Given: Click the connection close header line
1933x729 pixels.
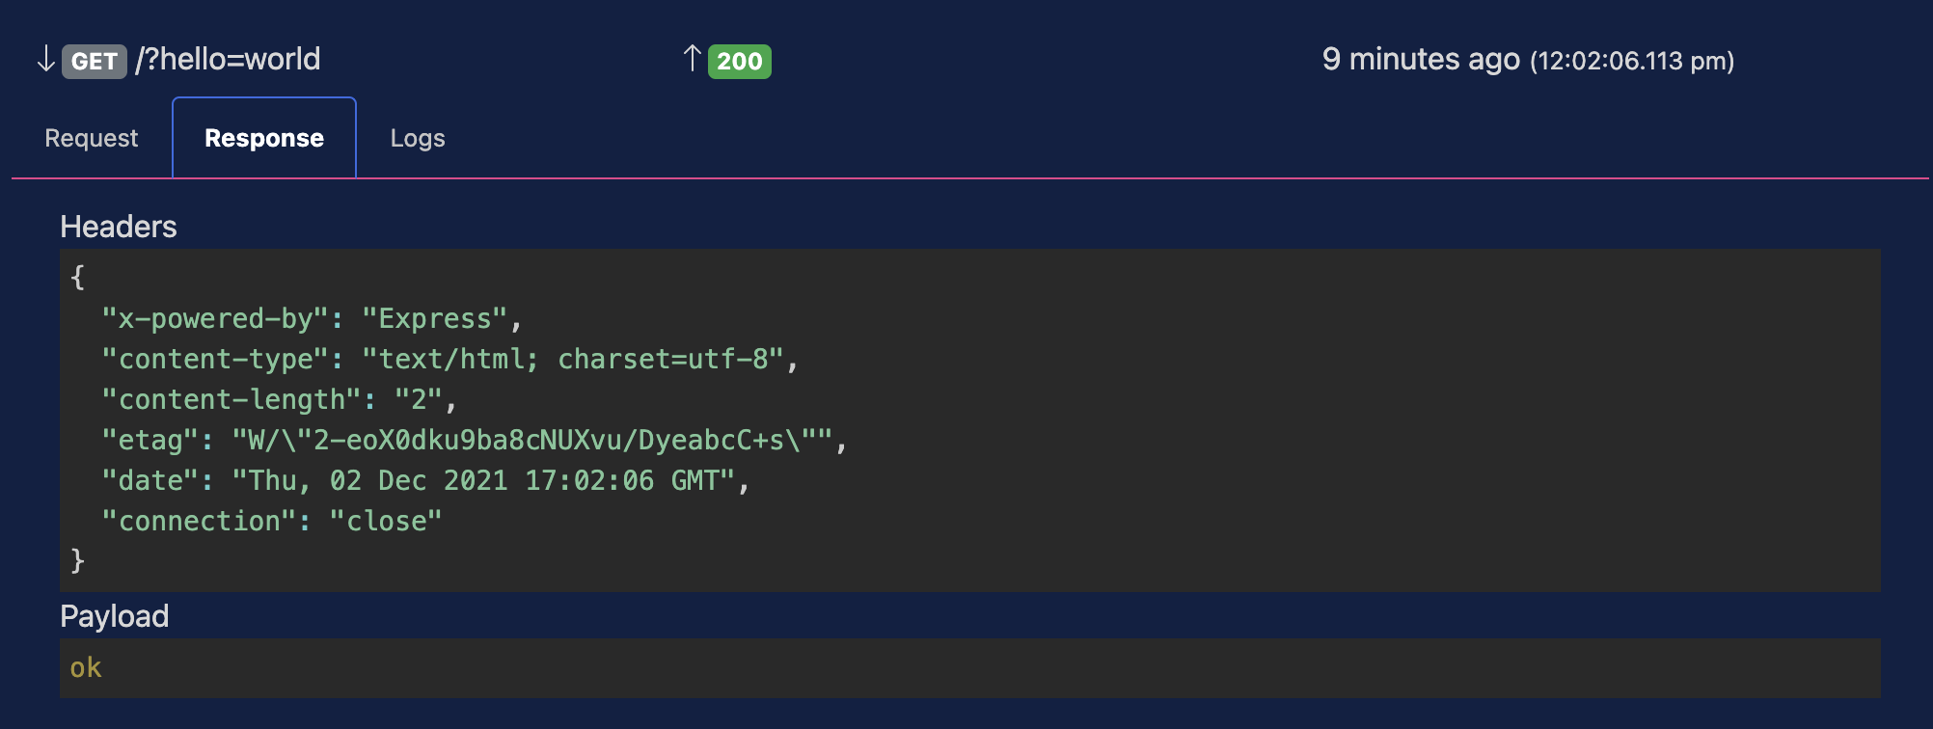Looking at the screenshot, I should tap(272, 522).
